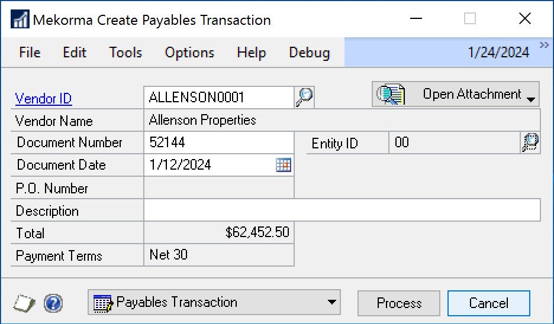Click the Vendor ID lookup magnifier icon

click(304, 96)
